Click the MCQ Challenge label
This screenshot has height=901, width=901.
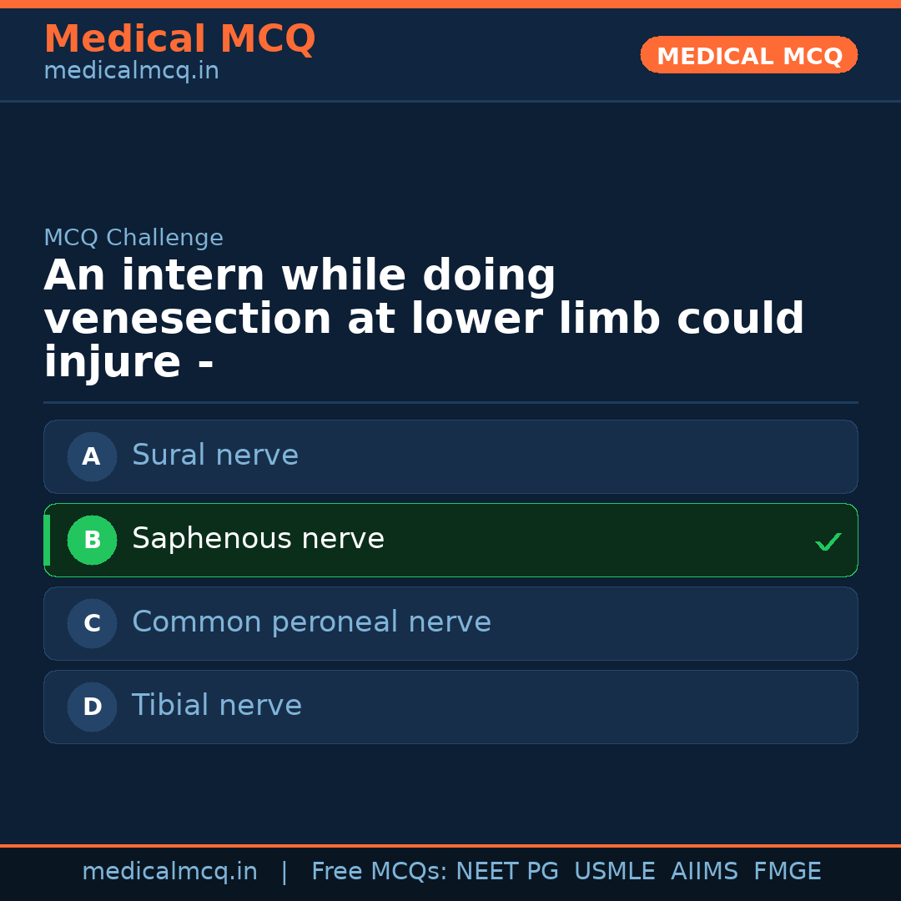(x=133, y=238)
